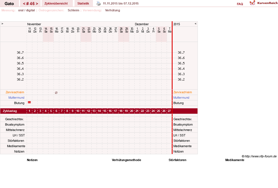Click the left blue Muttermund label
Image resolution: width=278 pixels, height=188 pixels.
tap(16, 98)
